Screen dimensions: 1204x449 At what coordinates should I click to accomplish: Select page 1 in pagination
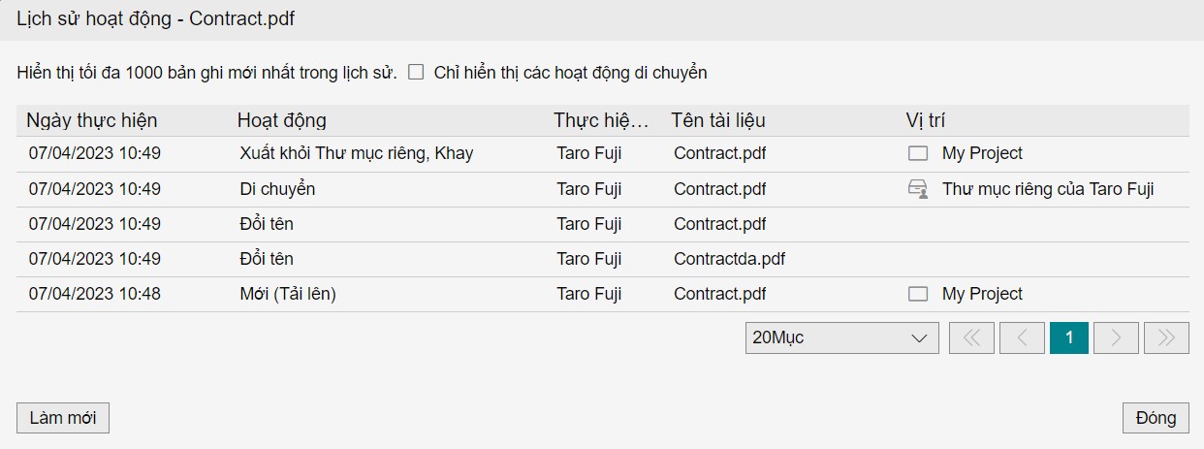pos(1069,337)
